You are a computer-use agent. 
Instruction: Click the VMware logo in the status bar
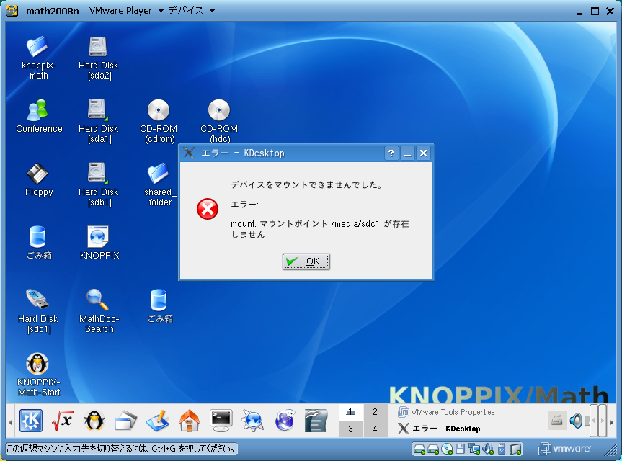coord(564,449)
